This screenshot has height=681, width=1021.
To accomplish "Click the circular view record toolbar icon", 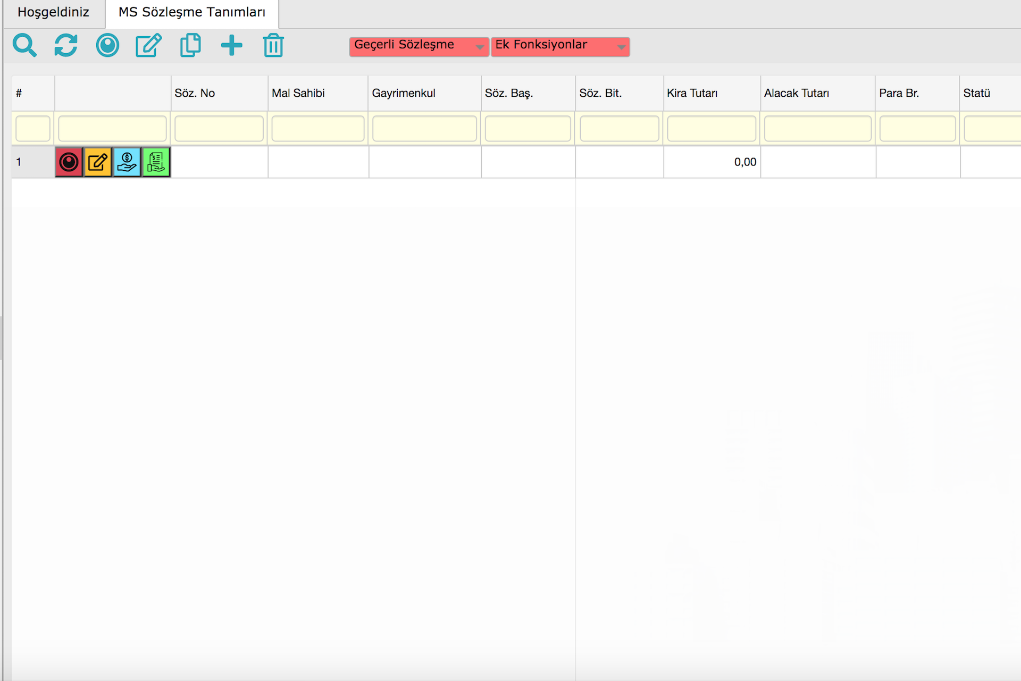I will point(107,46).
